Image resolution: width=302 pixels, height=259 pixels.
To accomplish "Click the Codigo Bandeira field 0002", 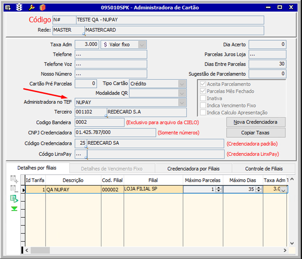I will click(x=100, y=122).
